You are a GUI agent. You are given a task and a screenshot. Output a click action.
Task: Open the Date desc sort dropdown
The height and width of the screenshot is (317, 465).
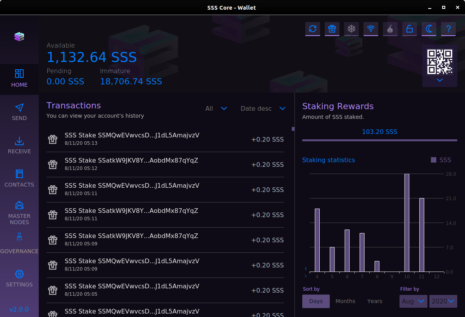tap(263, 108)
